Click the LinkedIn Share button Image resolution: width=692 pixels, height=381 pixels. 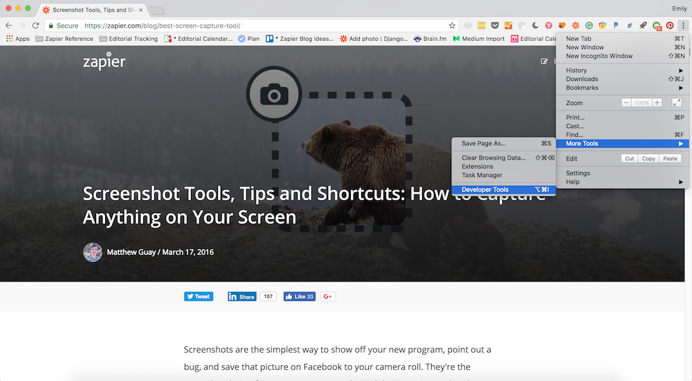242,297
